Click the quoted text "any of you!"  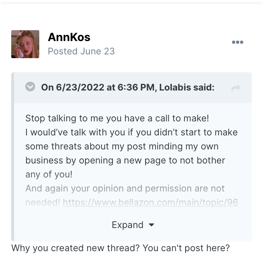click(x=49, y=174)
